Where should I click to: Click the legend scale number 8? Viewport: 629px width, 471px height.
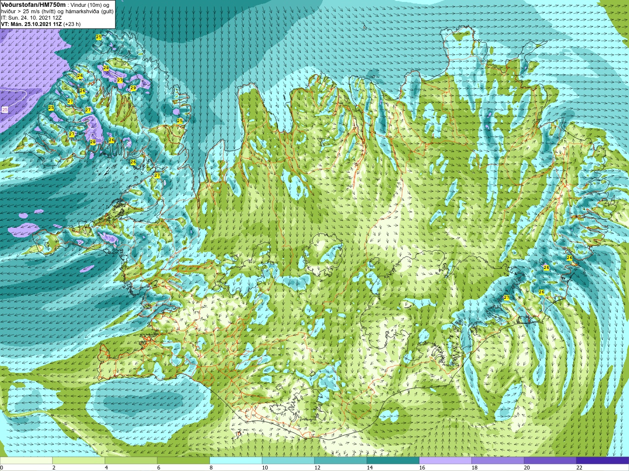click(211, 468)
